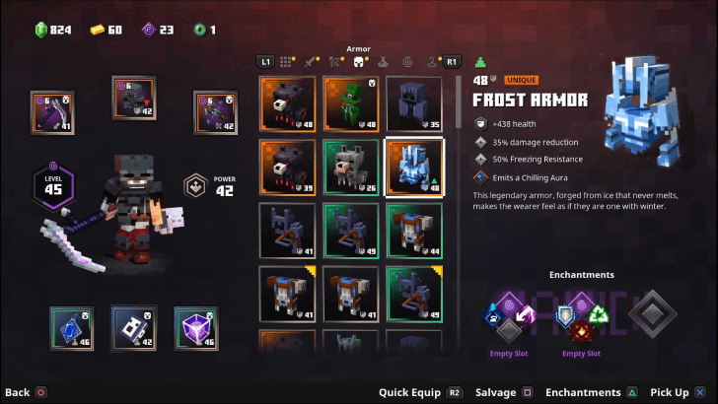Click the equipped crossbow ranged slot
The width and height of the screenshot is (718, 404).
(x=215, y=112)
